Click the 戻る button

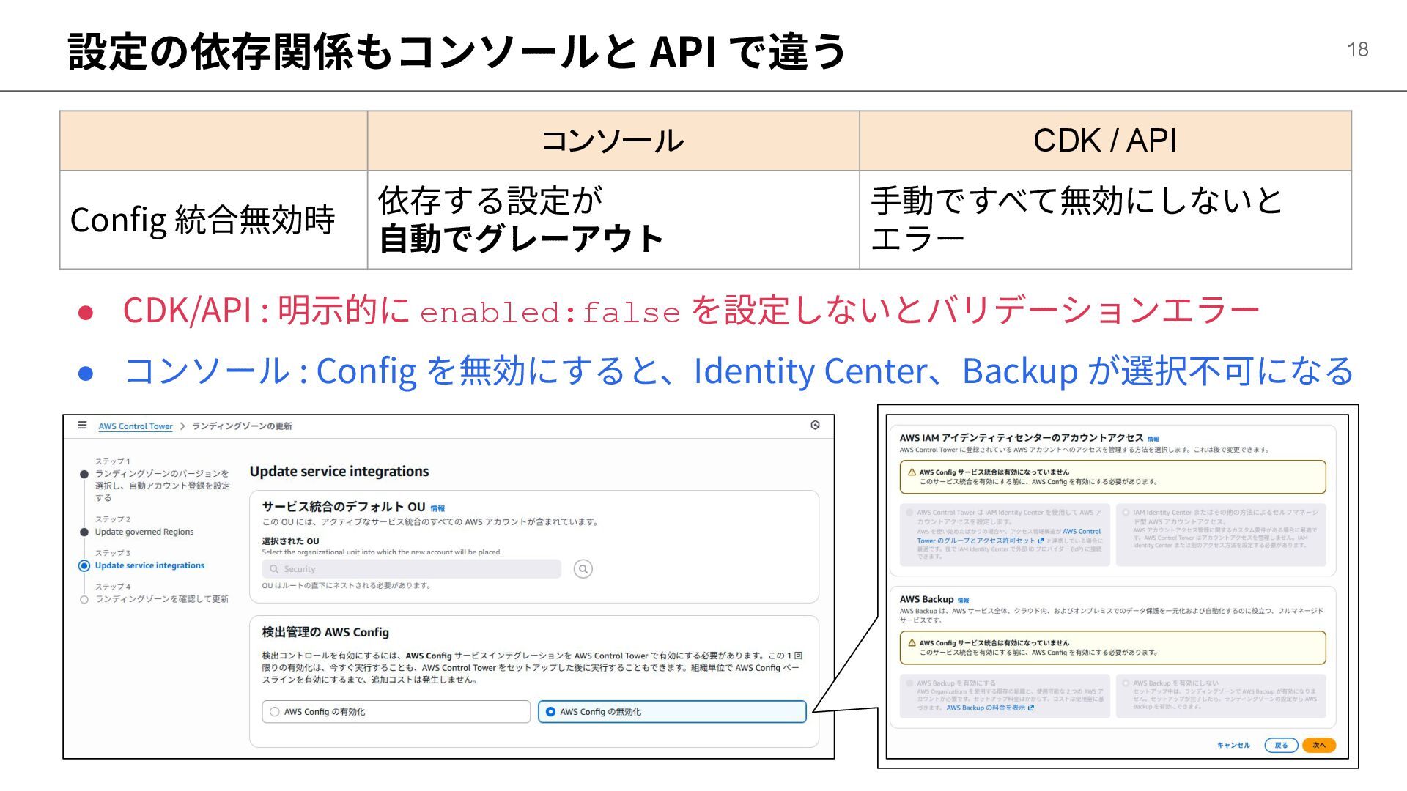tap(1280, 745)
